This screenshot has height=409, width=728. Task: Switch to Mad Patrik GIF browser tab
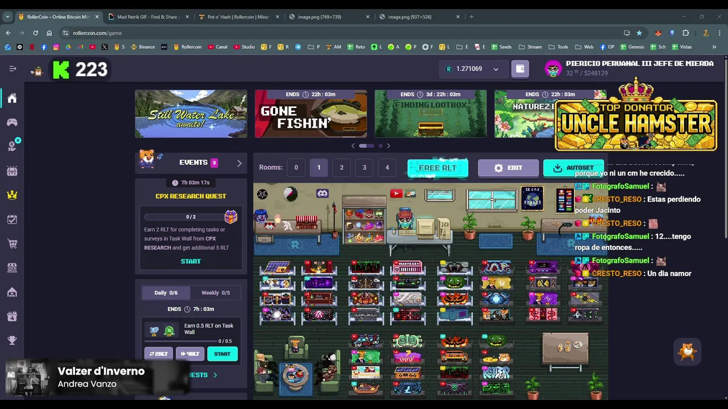pyautogui.click(x=148, y=17)
